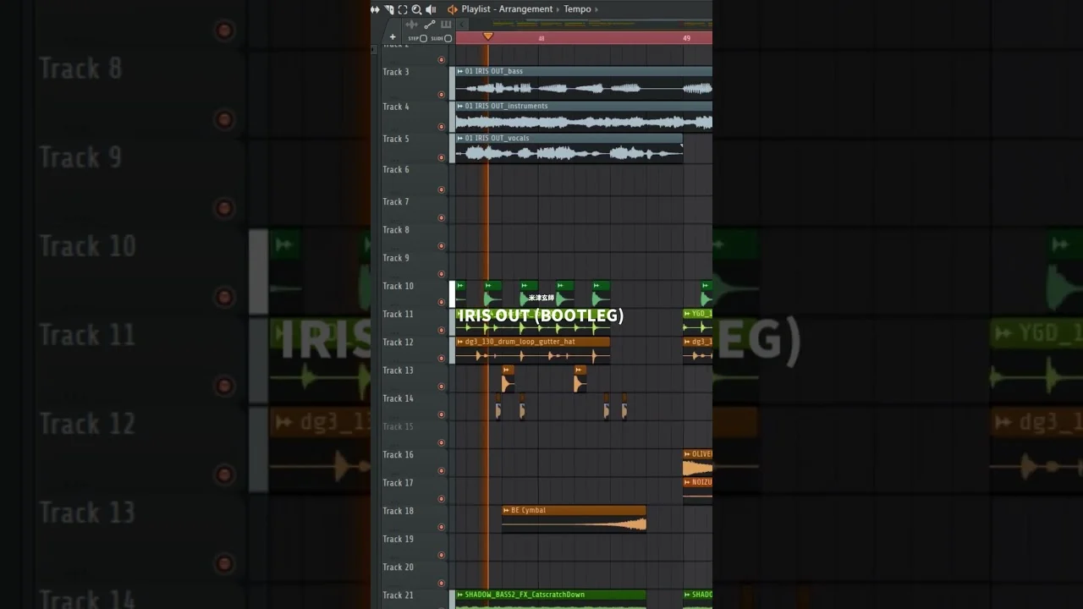
Task: Add a new track with plus button
Action: (x=393, y=37)
